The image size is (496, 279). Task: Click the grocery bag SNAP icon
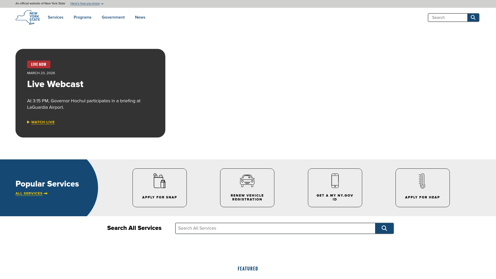(x=159, y=181)
